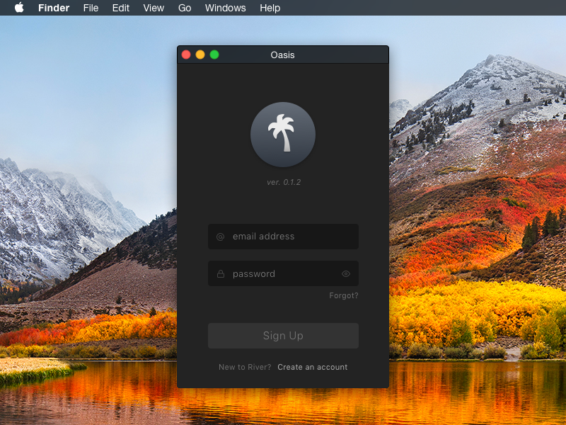
Task: Click the Sign Up button
Action: click(x=284, y=336)
